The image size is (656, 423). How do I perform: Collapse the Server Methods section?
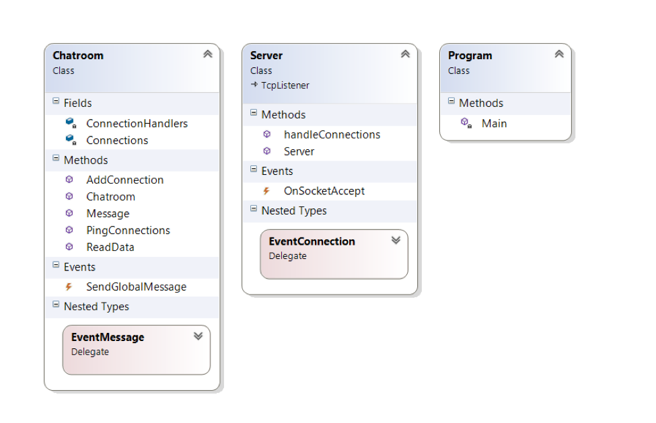[x=254, y=114]
